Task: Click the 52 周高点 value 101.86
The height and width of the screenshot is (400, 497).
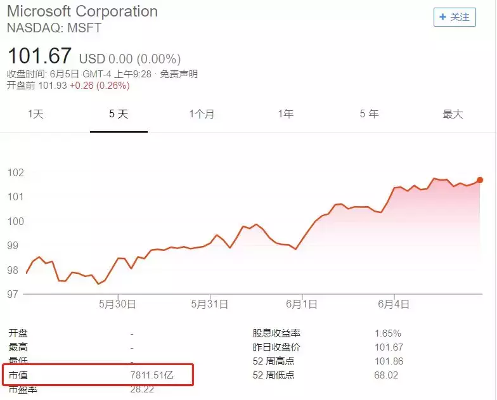Action: [389, 361]
